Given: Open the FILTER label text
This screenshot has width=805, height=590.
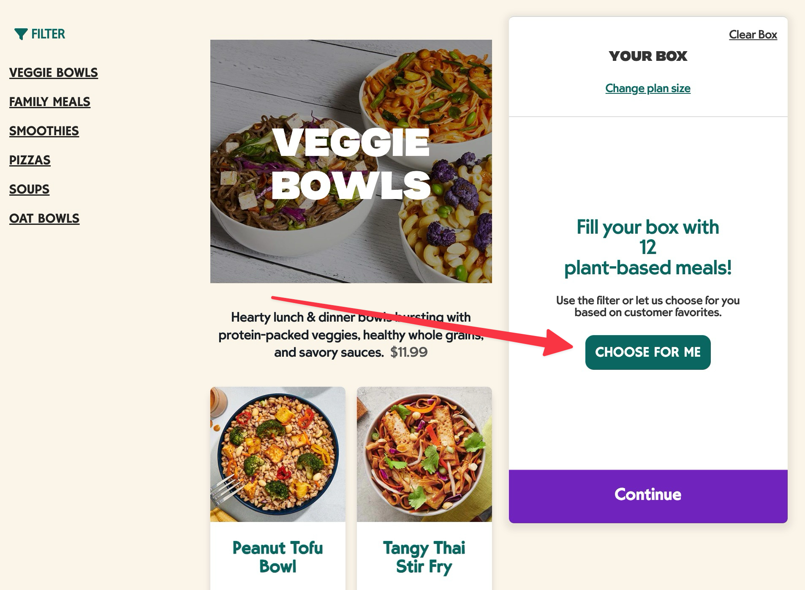Looking at the screenshot, I should click(48, 34).
